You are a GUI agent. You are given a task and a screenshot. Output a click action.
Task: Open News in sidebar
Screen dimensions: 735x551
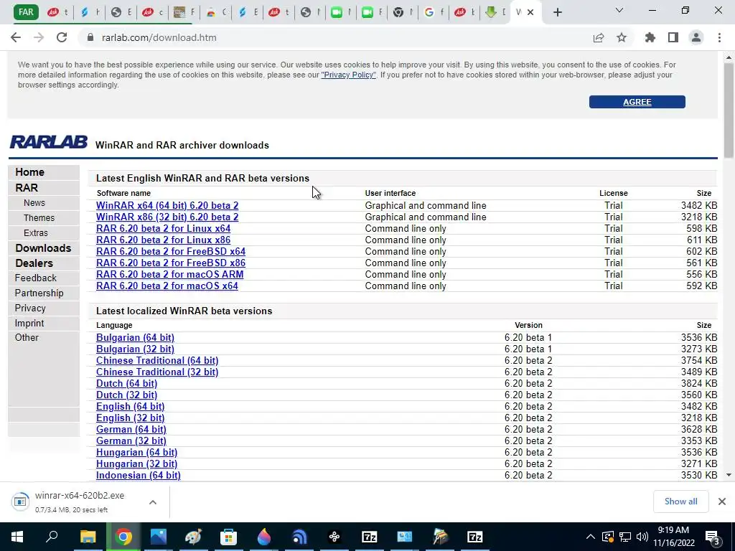tap(34, 203)
